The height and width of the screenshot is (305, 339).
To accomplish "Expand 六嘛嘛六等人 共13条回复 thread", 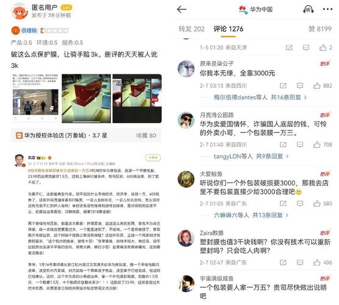I will tap(251, 215).
